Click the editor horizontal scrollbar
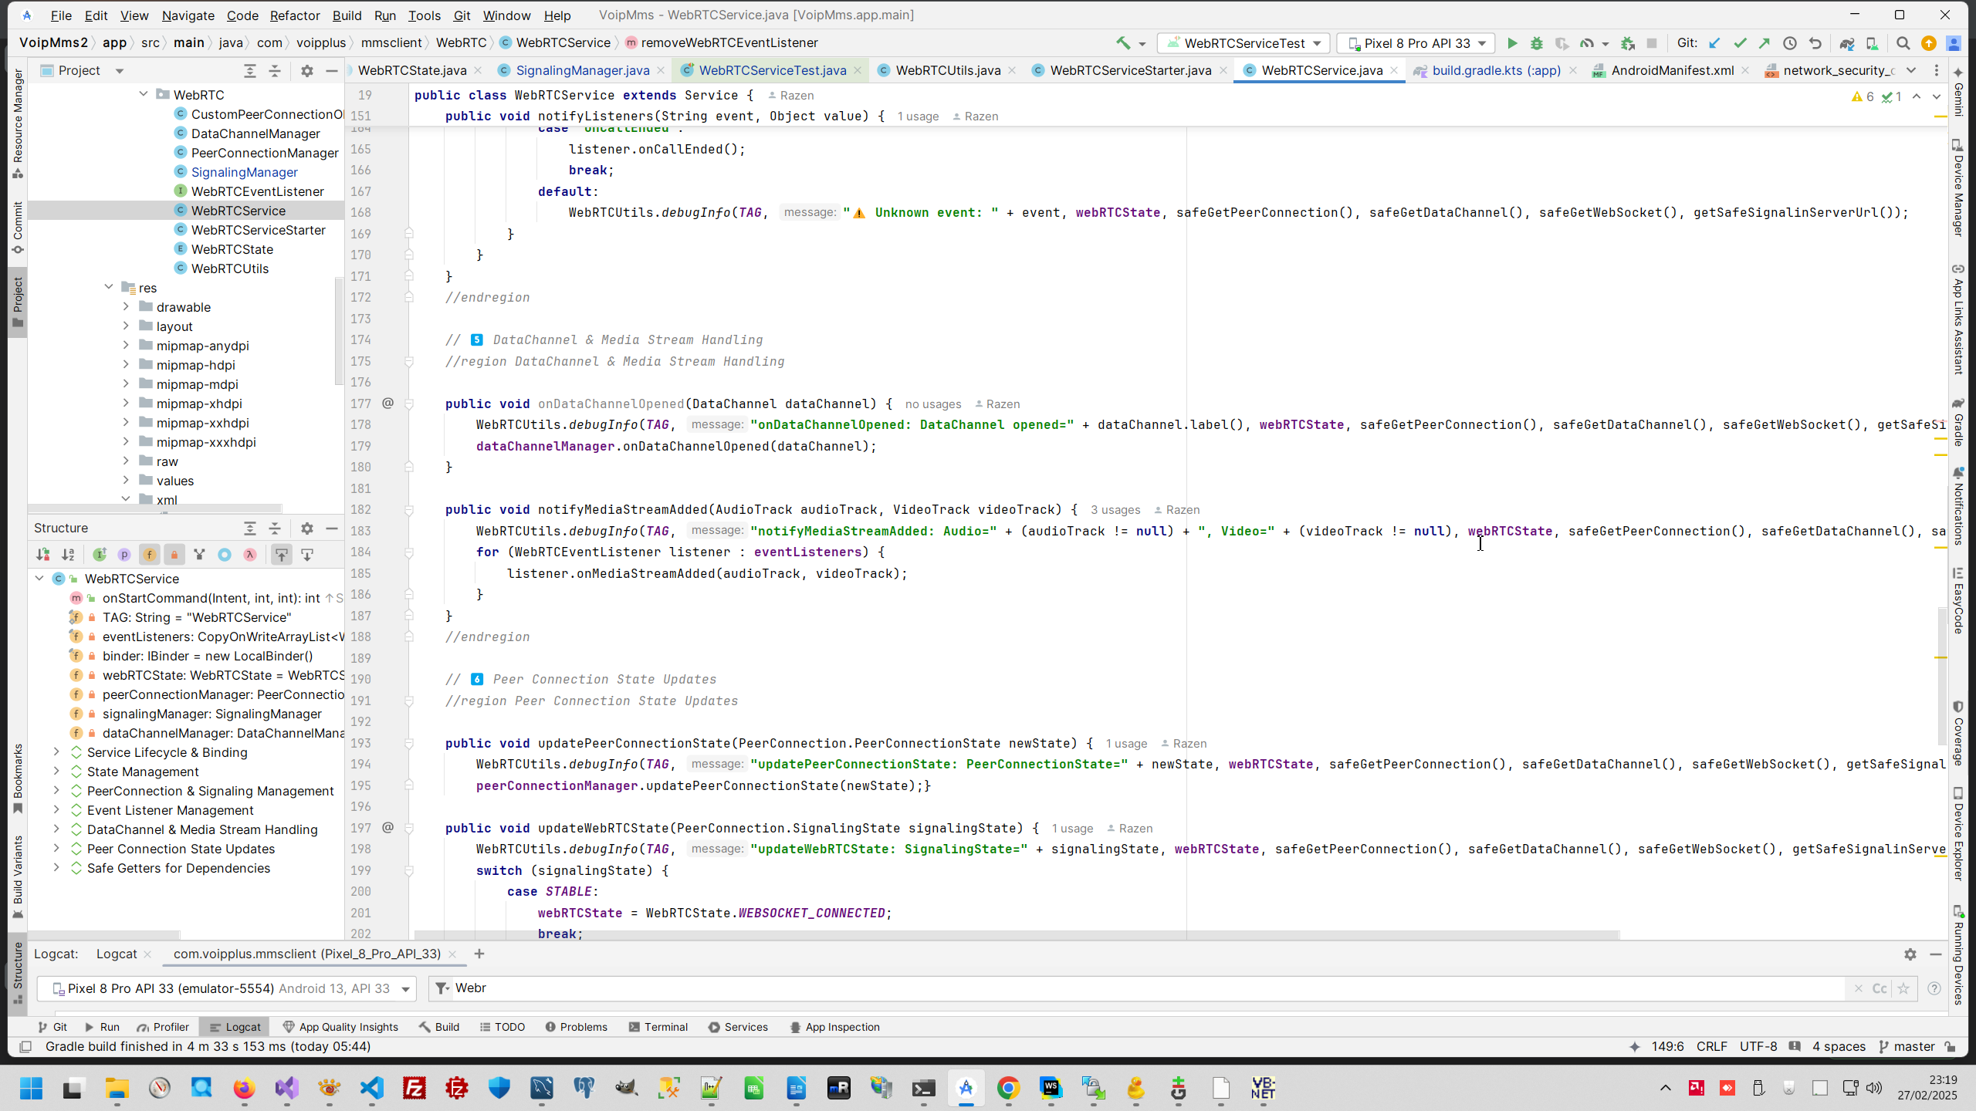1976x1111 pixels. (x=1003, y=935)
